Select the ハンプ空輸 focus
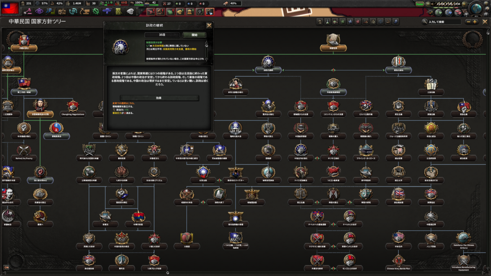 (430, 241)
